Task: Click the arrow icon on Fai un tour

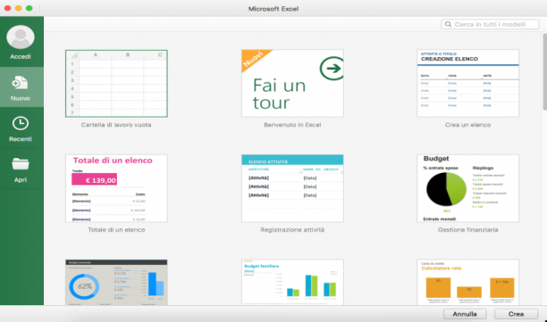Action: 332,68
